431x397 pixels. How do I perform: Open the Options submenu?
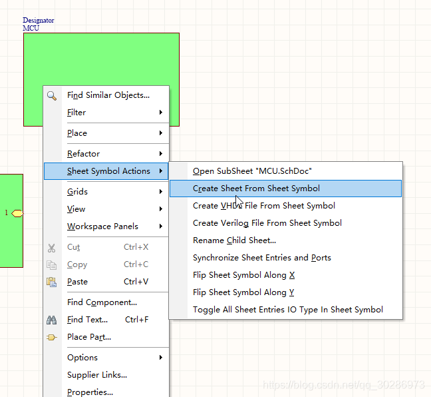106,358
